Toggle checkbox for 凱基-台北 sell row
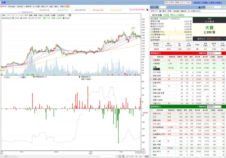 coord(151,114)
